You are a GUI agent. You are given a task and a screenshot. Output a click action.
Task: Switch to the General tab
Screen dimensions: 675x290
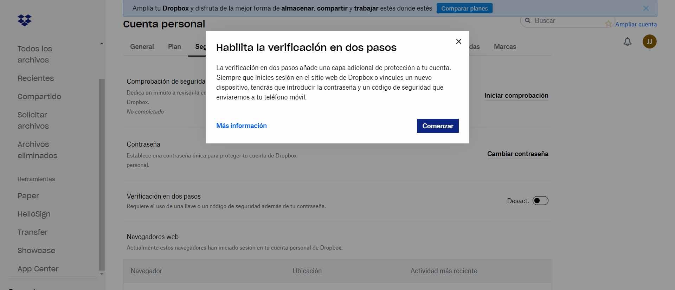142,47
